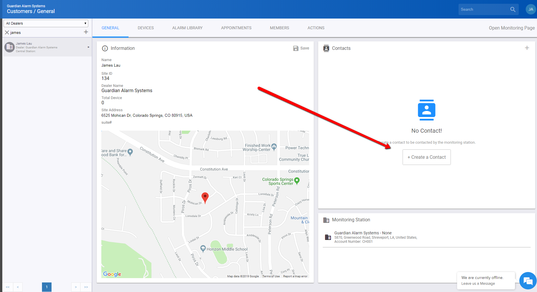Switch to the Devices tab
The image size is (537, 292).
[146, 28]
